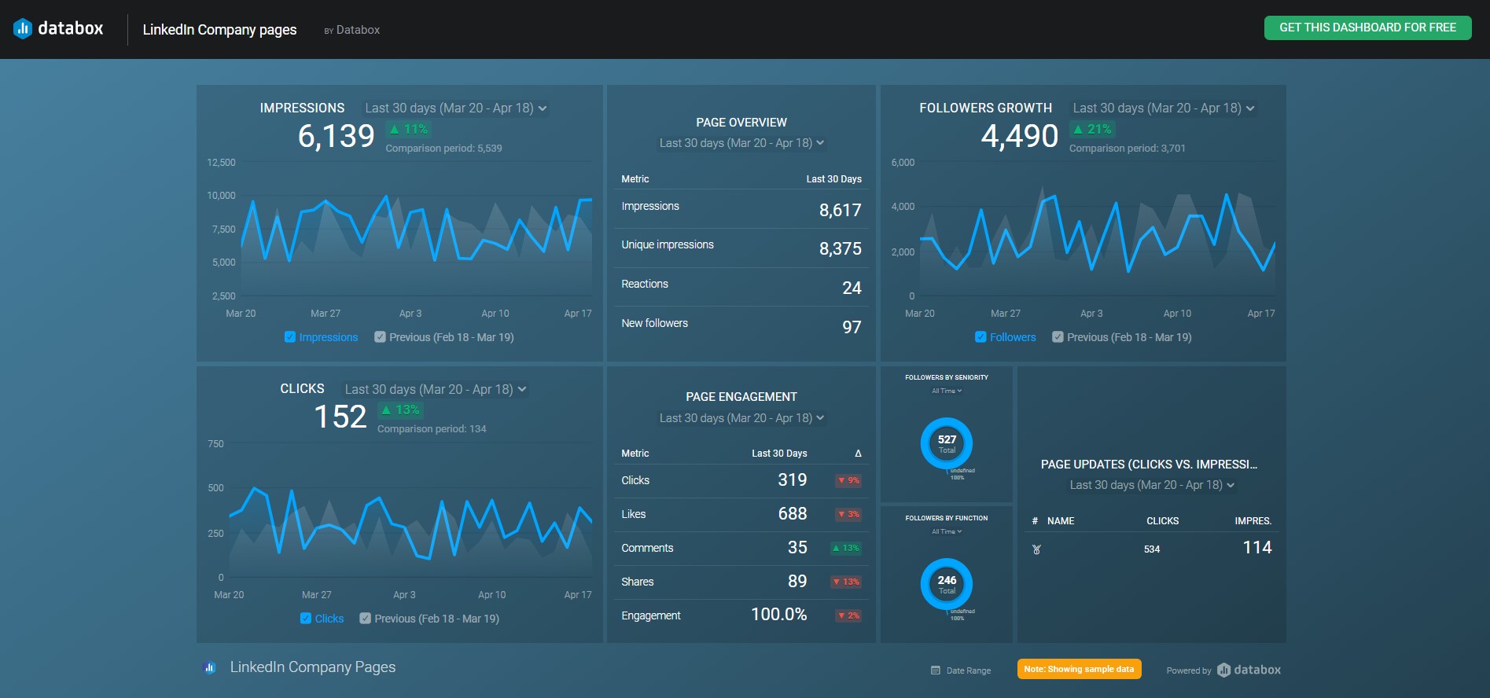Toggle the Clicks series checkbox
This screenshot has height=698, width=1490.
click(x=306, y=619)
